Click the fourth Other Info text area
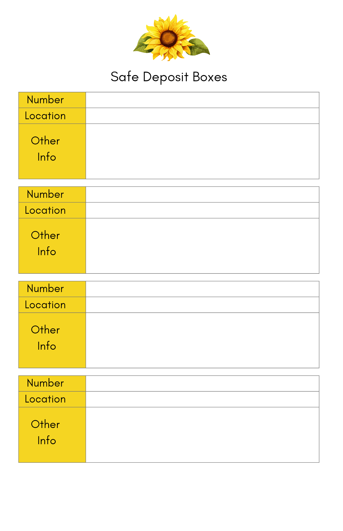343x531 pixels. pos(202,435)
